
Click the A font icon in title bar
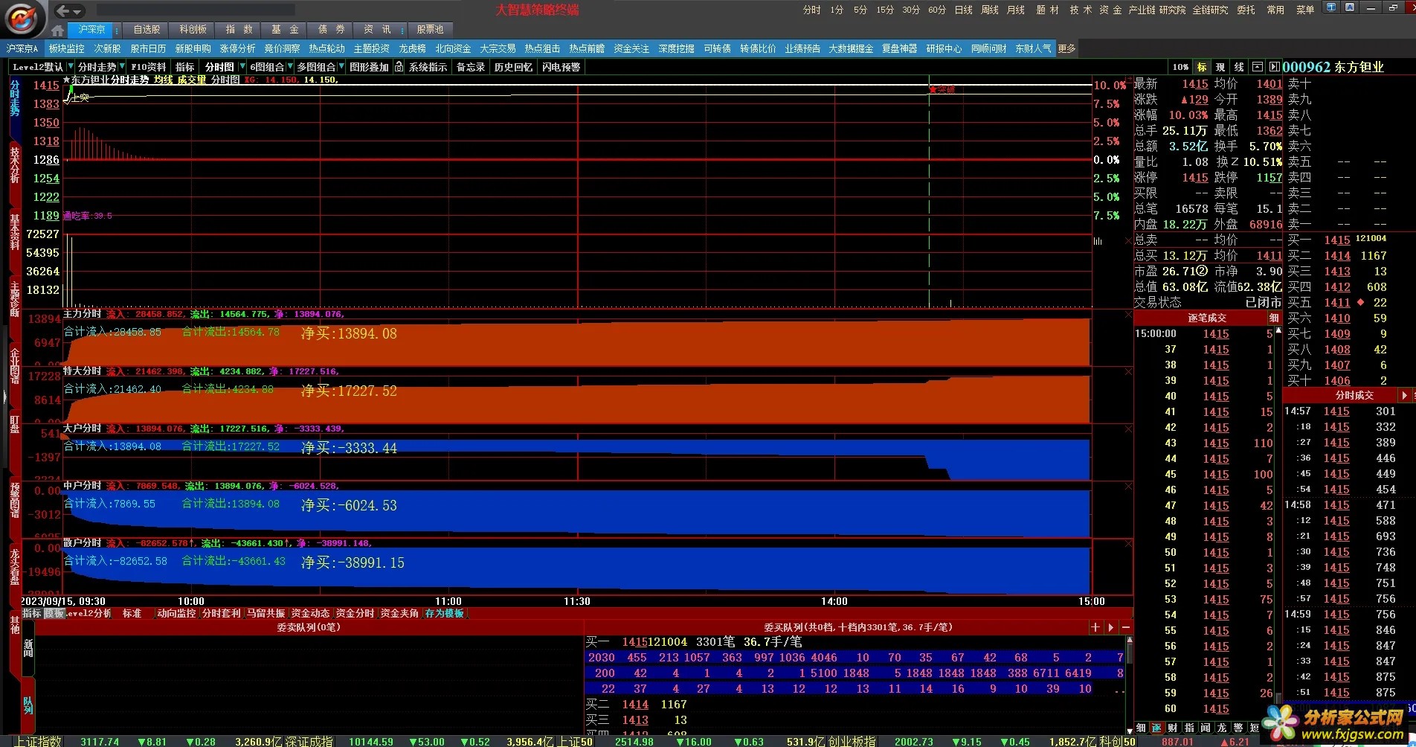1350,7
